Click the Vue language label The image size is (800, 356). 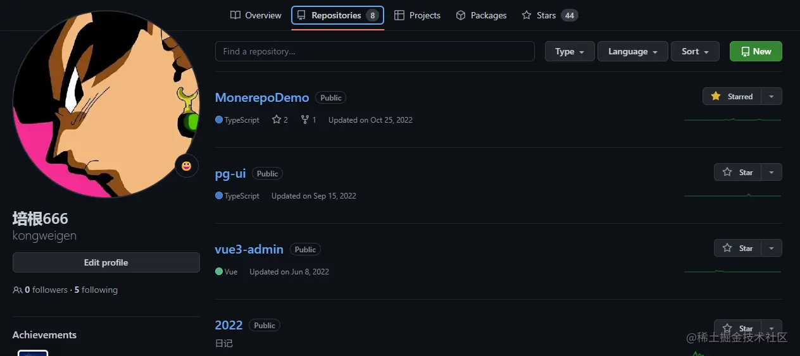pos(231,272)
